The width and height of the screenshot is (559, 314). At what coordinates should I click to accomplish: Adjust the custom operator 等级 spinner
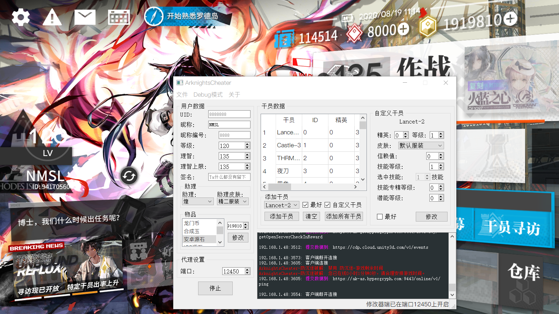click(441, 135)
